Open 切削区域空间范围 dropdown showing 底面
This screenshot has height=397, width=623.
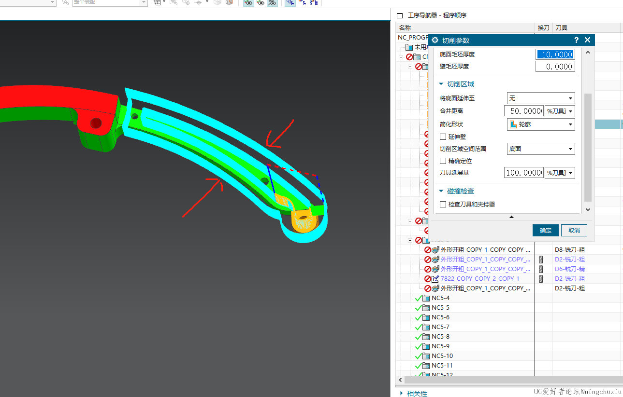[541, 149]
